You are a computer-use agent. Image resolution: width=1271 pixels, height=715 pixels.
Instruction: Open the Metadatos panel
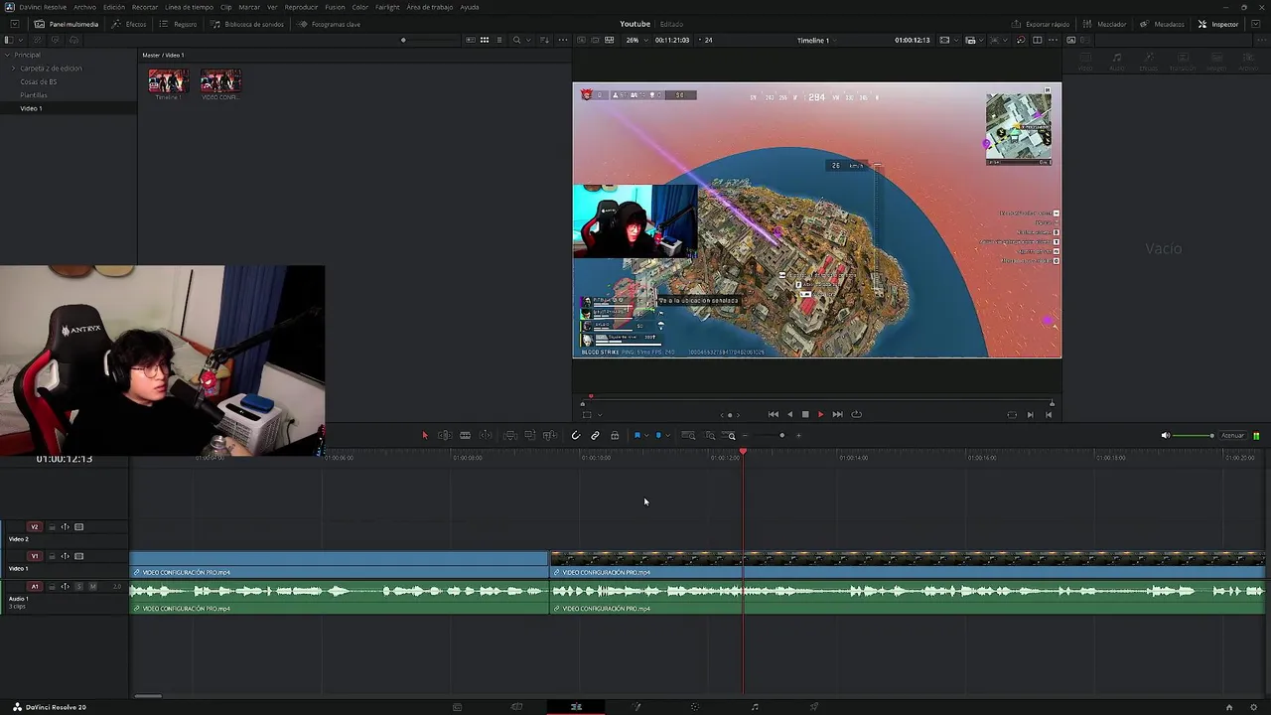pos(1162,24)
